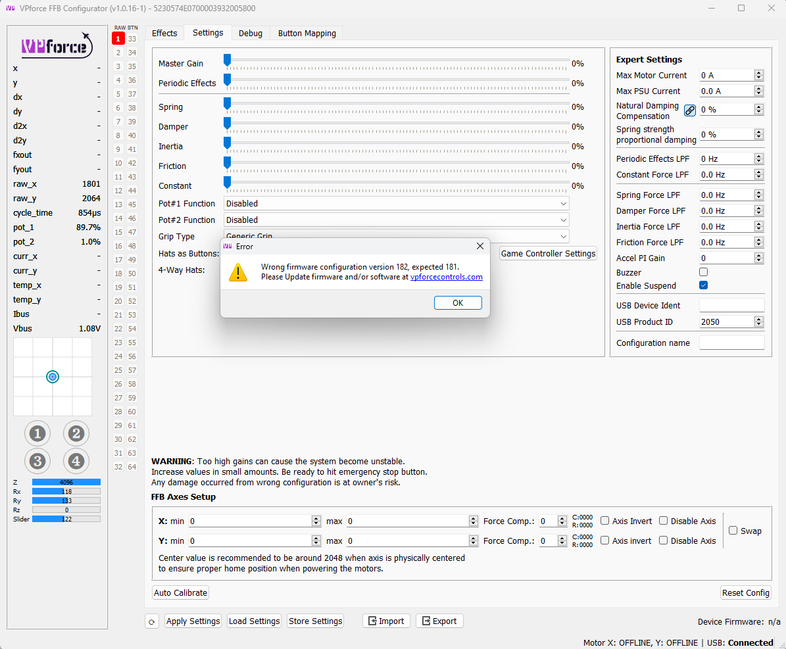786x649 pixels.
Task: Click the Master Gain slider handle
Action: pos(227,60)
